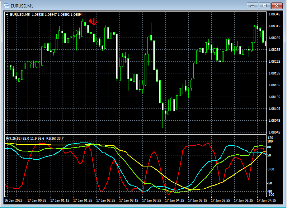Screen dimensions: 287x208
Task: Click price scale label 1.08165
Action: click(x=274, y=85)
